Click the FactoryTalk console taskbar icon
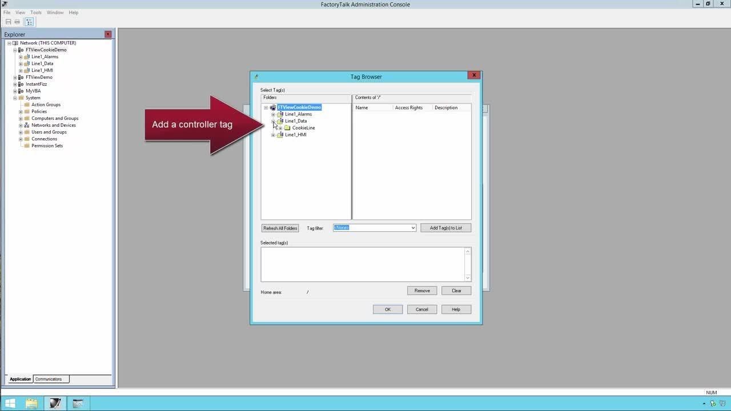This screenshot has height=411, width=731. [55, 404]
